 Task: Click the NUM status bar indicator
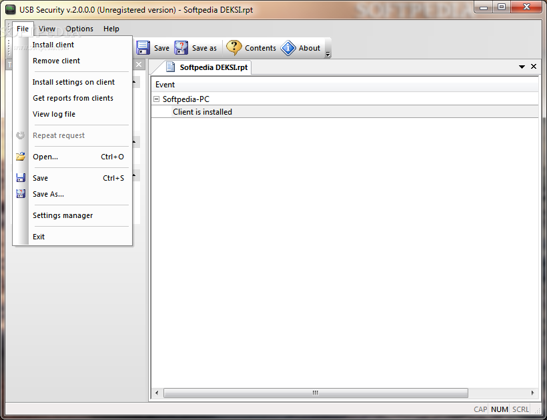coord(499,409)
